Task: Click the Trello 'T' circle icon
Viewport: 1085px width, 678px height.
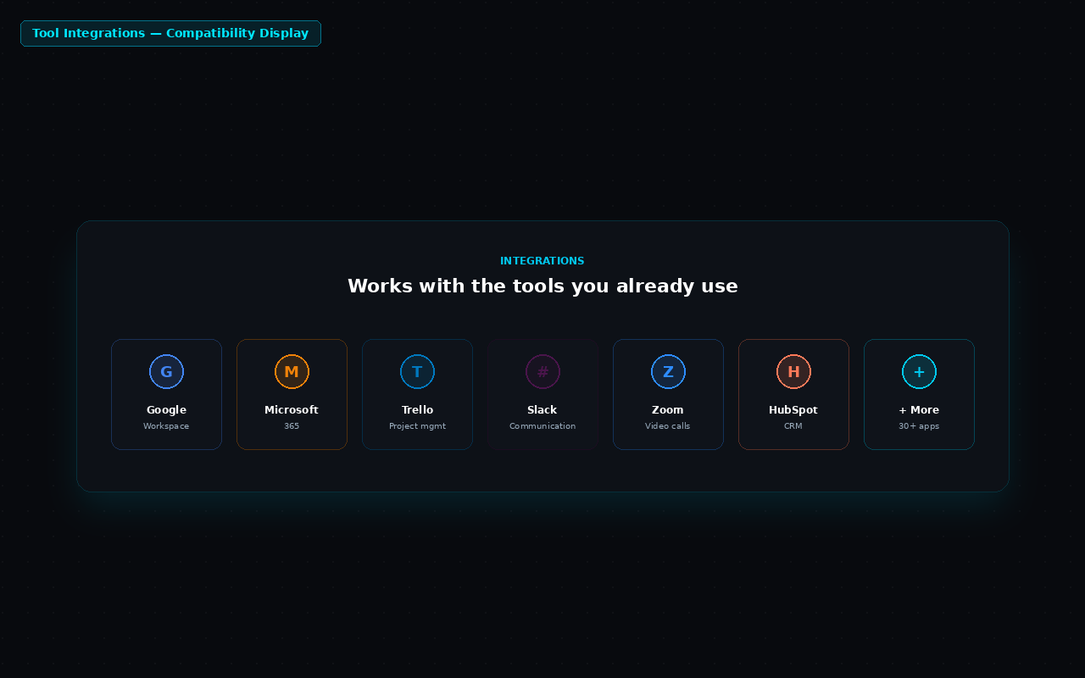Action: pos(417,372)
